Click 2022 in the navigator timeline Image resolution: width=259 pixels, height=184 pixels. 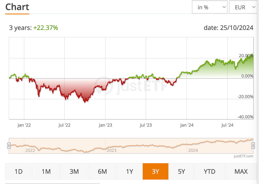click(30, 150)
